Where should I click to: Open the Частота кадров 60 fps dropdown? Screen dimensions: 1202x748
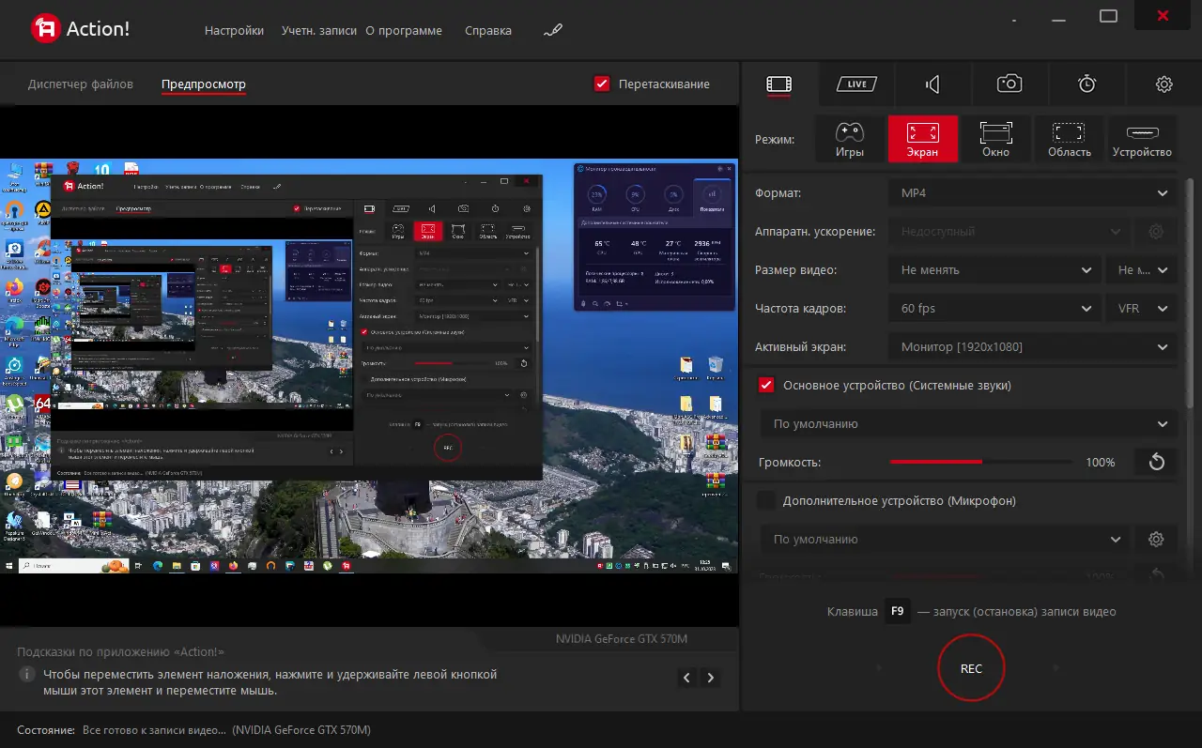coord(994,308)
